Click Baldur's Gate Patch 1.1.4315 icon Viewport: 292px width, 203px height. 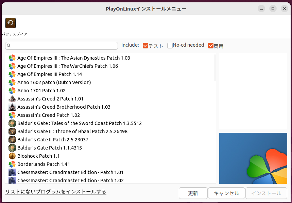tap(12, 148)
